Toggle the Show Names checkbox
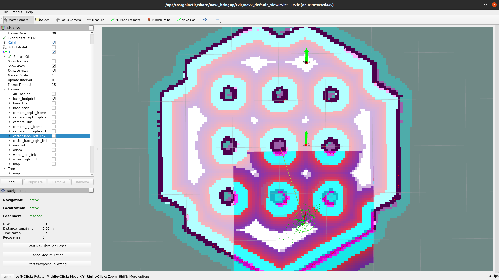The image size is (499, 280). [x=54, y=61]
